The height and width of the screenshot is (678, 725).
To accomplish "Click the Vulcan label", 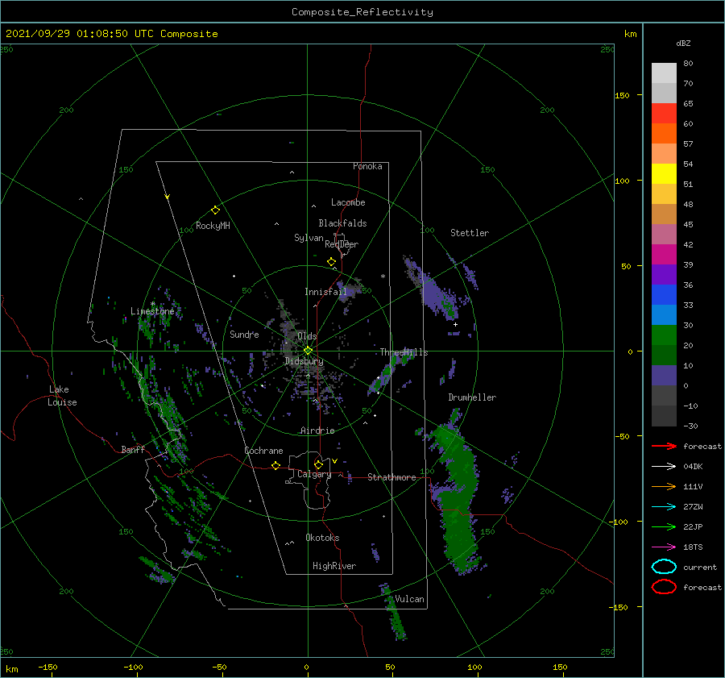I will (x=410, y=599).
